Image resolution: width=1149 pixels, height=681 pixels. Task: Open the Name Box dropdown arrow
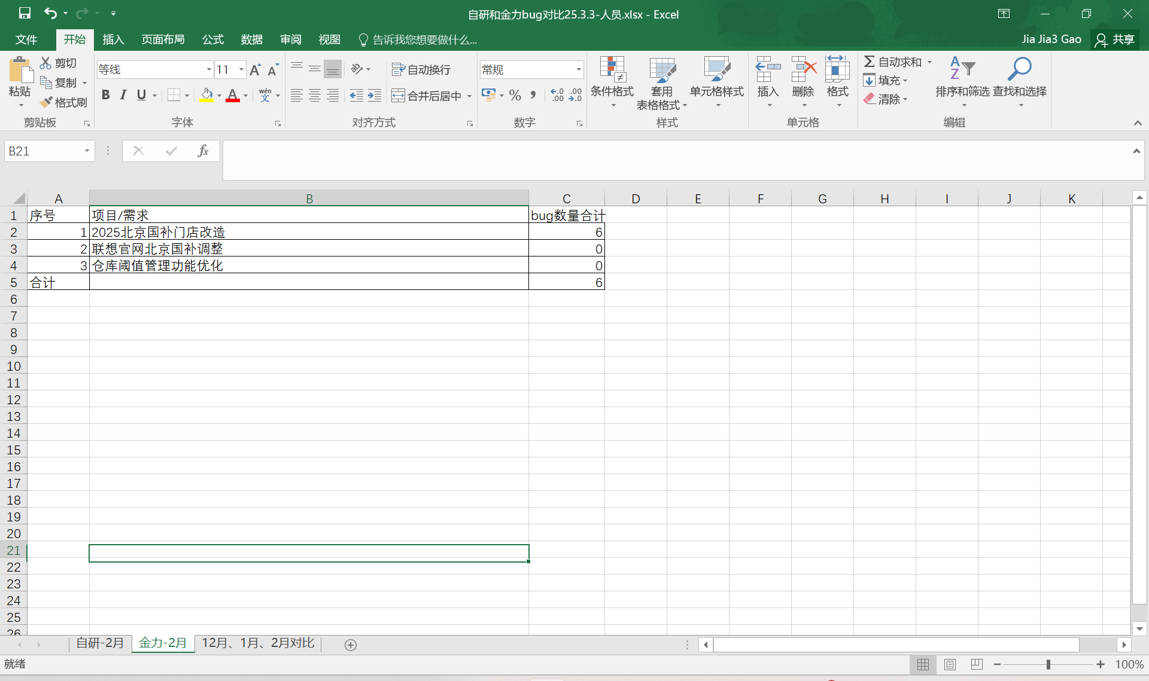coord(87,151)
